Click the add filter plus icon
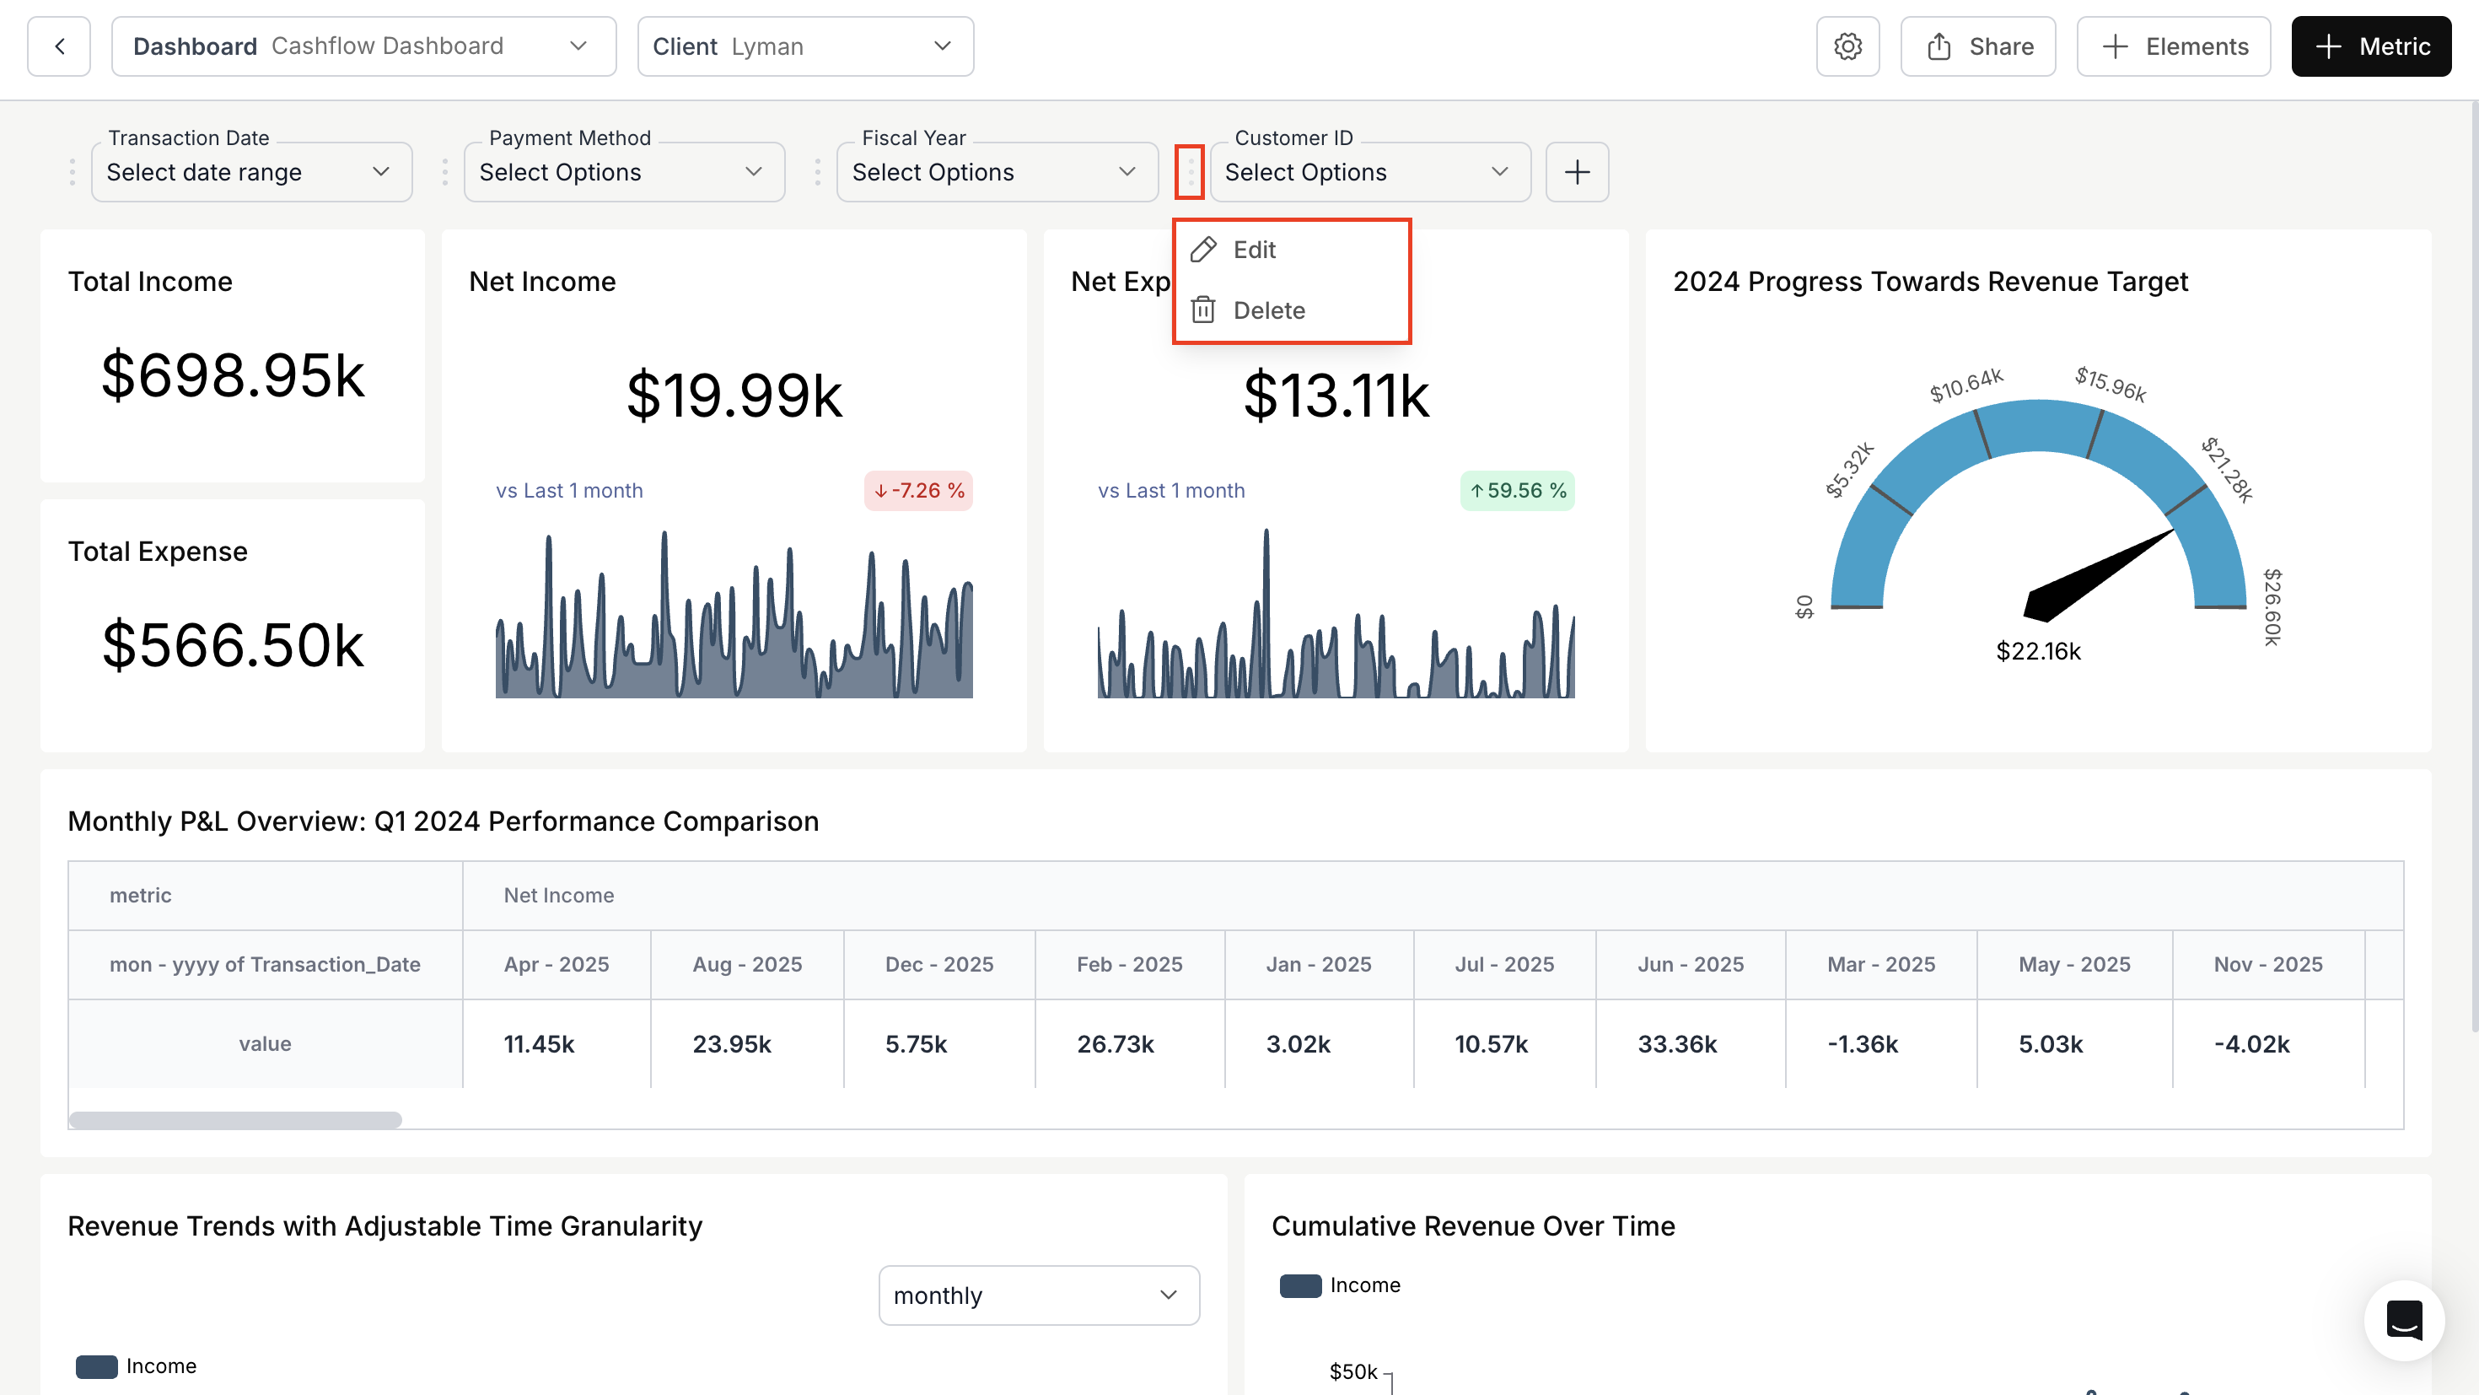The height and width of the screenshot is (1395, 2479). [x=1576, y=172]
